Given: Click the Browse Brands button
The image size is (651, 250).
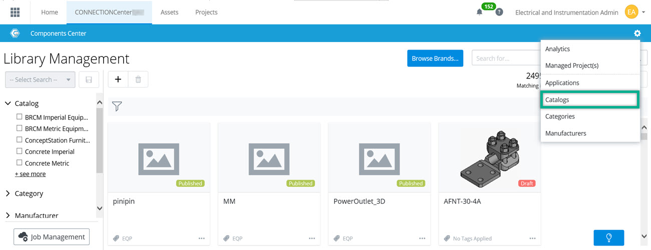Looking at the screenshot, I should (435, 58).
